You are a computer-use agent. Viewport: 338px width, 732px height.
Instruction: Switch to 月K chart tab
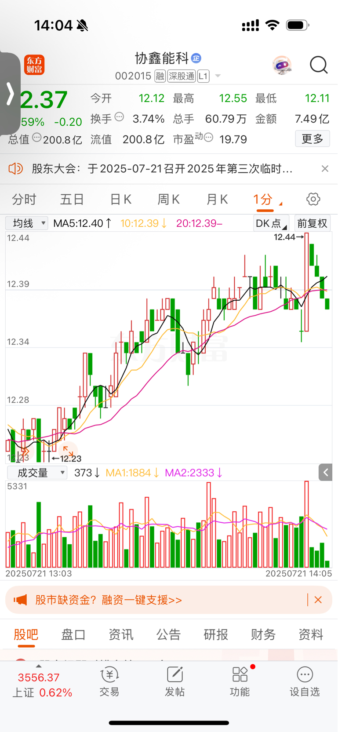[217, 200]
